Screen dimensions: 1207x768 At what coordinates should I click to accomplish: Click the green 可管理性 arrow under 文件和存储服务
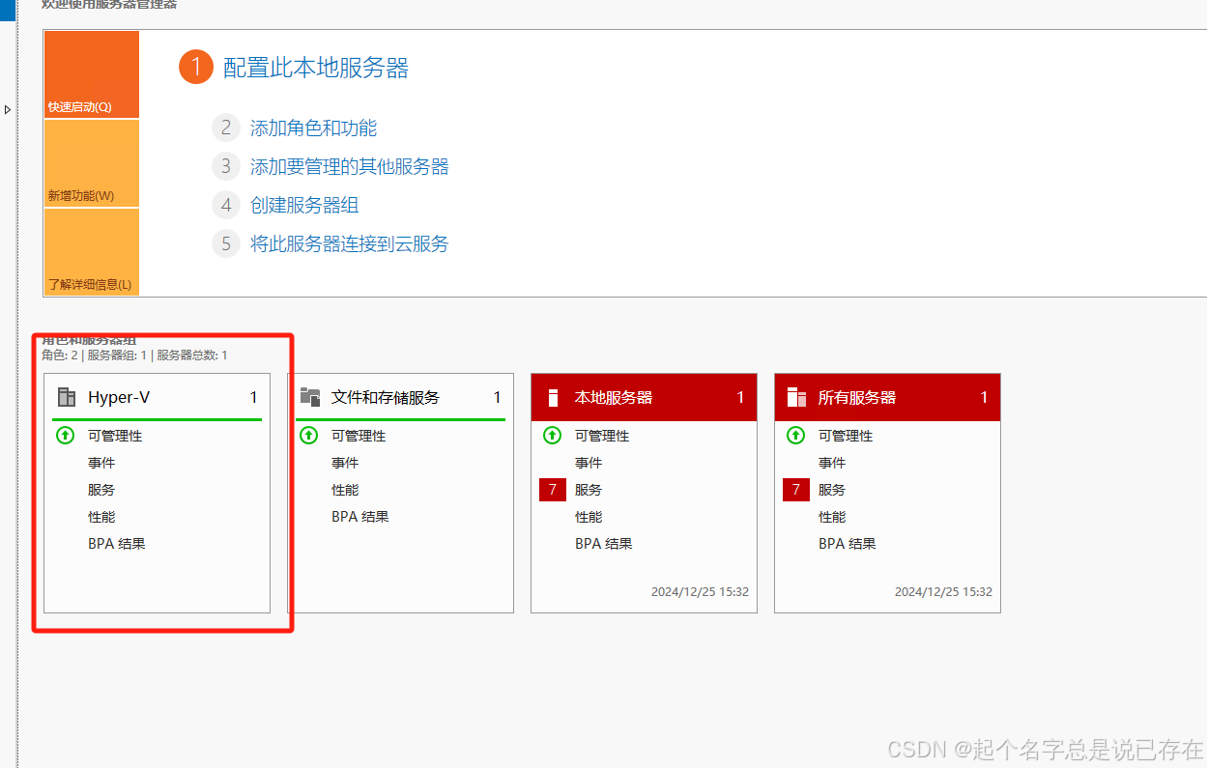(308, 436)
